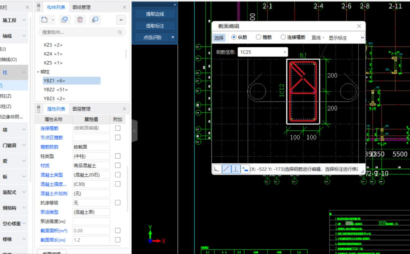Expand the 施工段 navigation section
Viewport: 410px width, 254px height.
pos(24,20)
